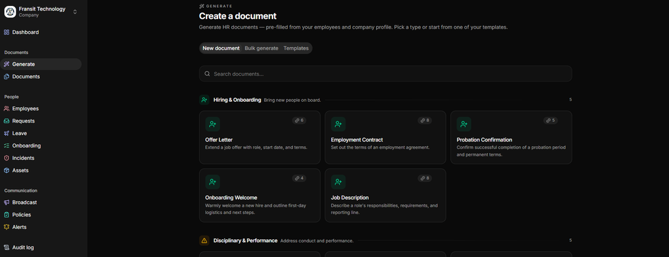Screen dimensions: 669x257
Task: Switch to the New document tab
Action: [x=221, y=48]
